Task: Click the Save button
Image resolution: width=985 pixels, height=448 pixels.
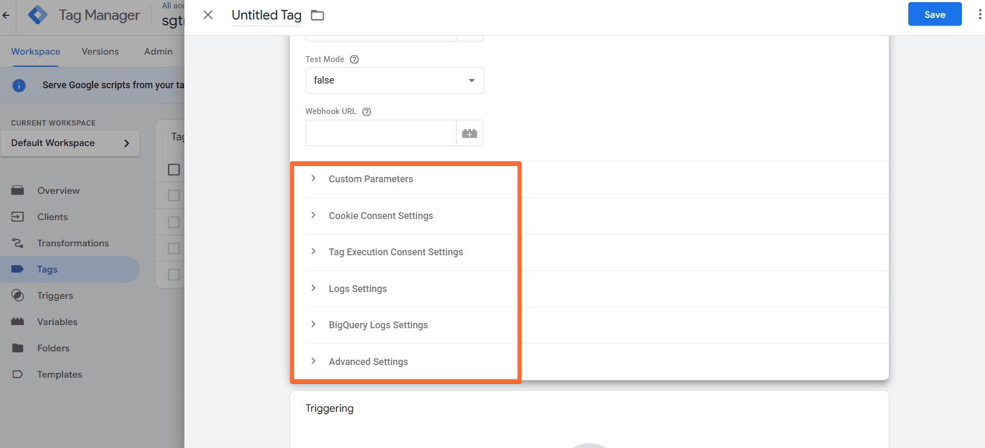Action: coord(935,15)
